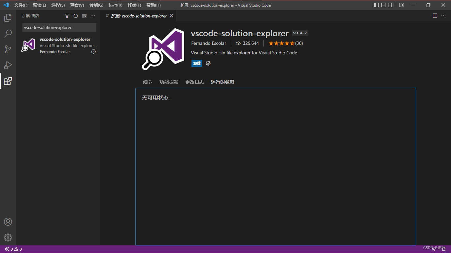Open the 编辑(E) menu
This screenshot has width=451, height=253.
(39, 5)
